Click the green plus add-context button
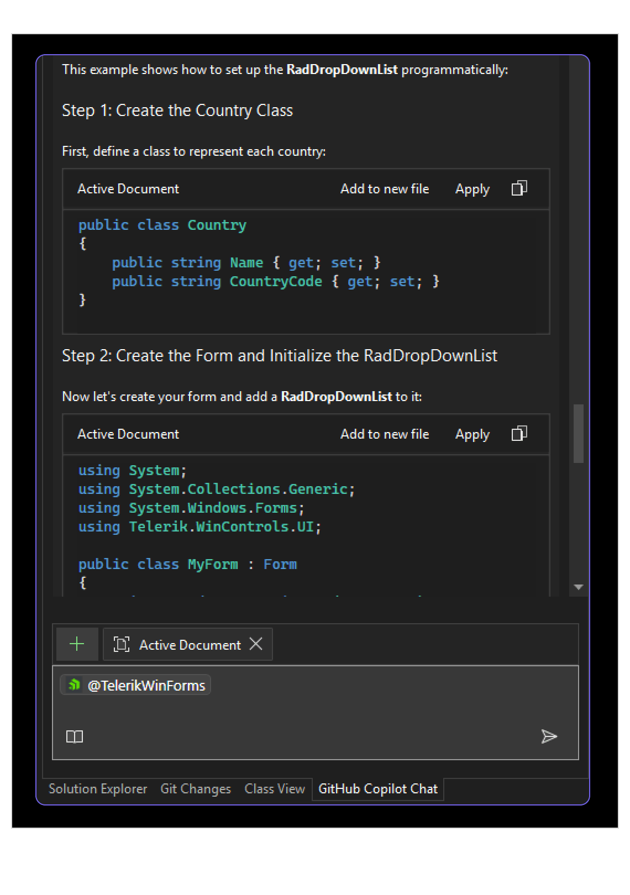 [x=77, y=644]
